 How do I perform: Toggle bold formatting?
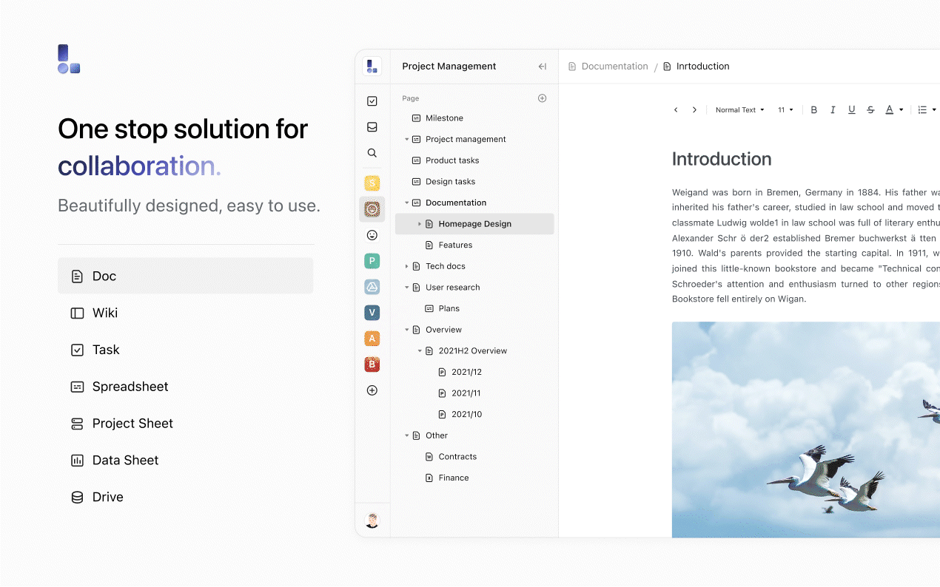[x=814, y=110]
